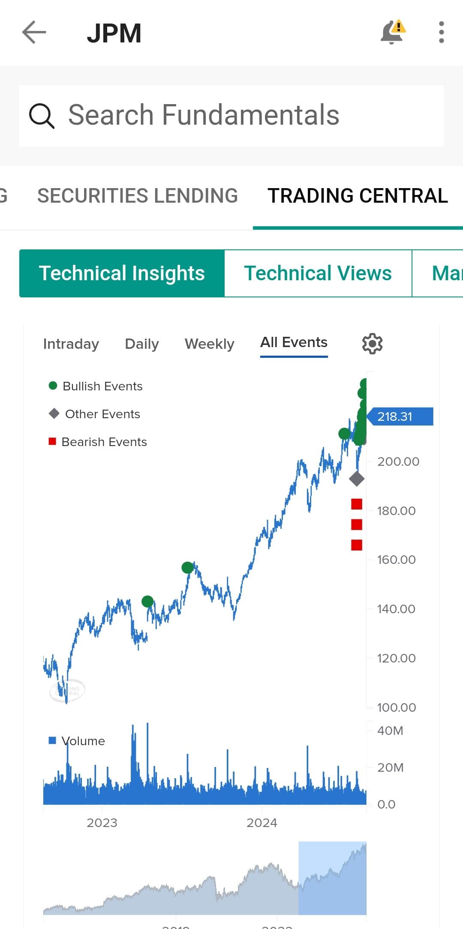This screenshot has width=463, height=929.
Task: Open chart settings via the gear icon
Action: [372, 343]
